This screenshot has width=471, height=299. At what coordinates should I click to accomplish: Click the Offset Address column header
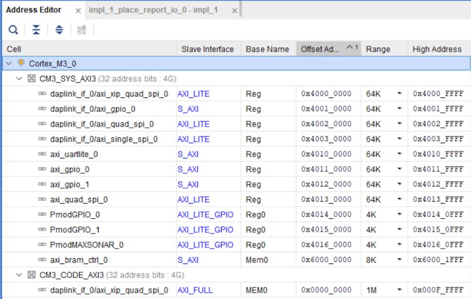tap(328, 49)
